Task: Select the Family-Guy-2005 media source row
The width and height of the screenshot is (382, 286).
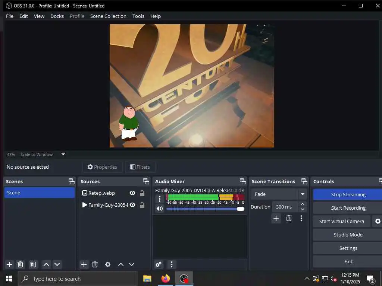Action: tap(114, 205)
